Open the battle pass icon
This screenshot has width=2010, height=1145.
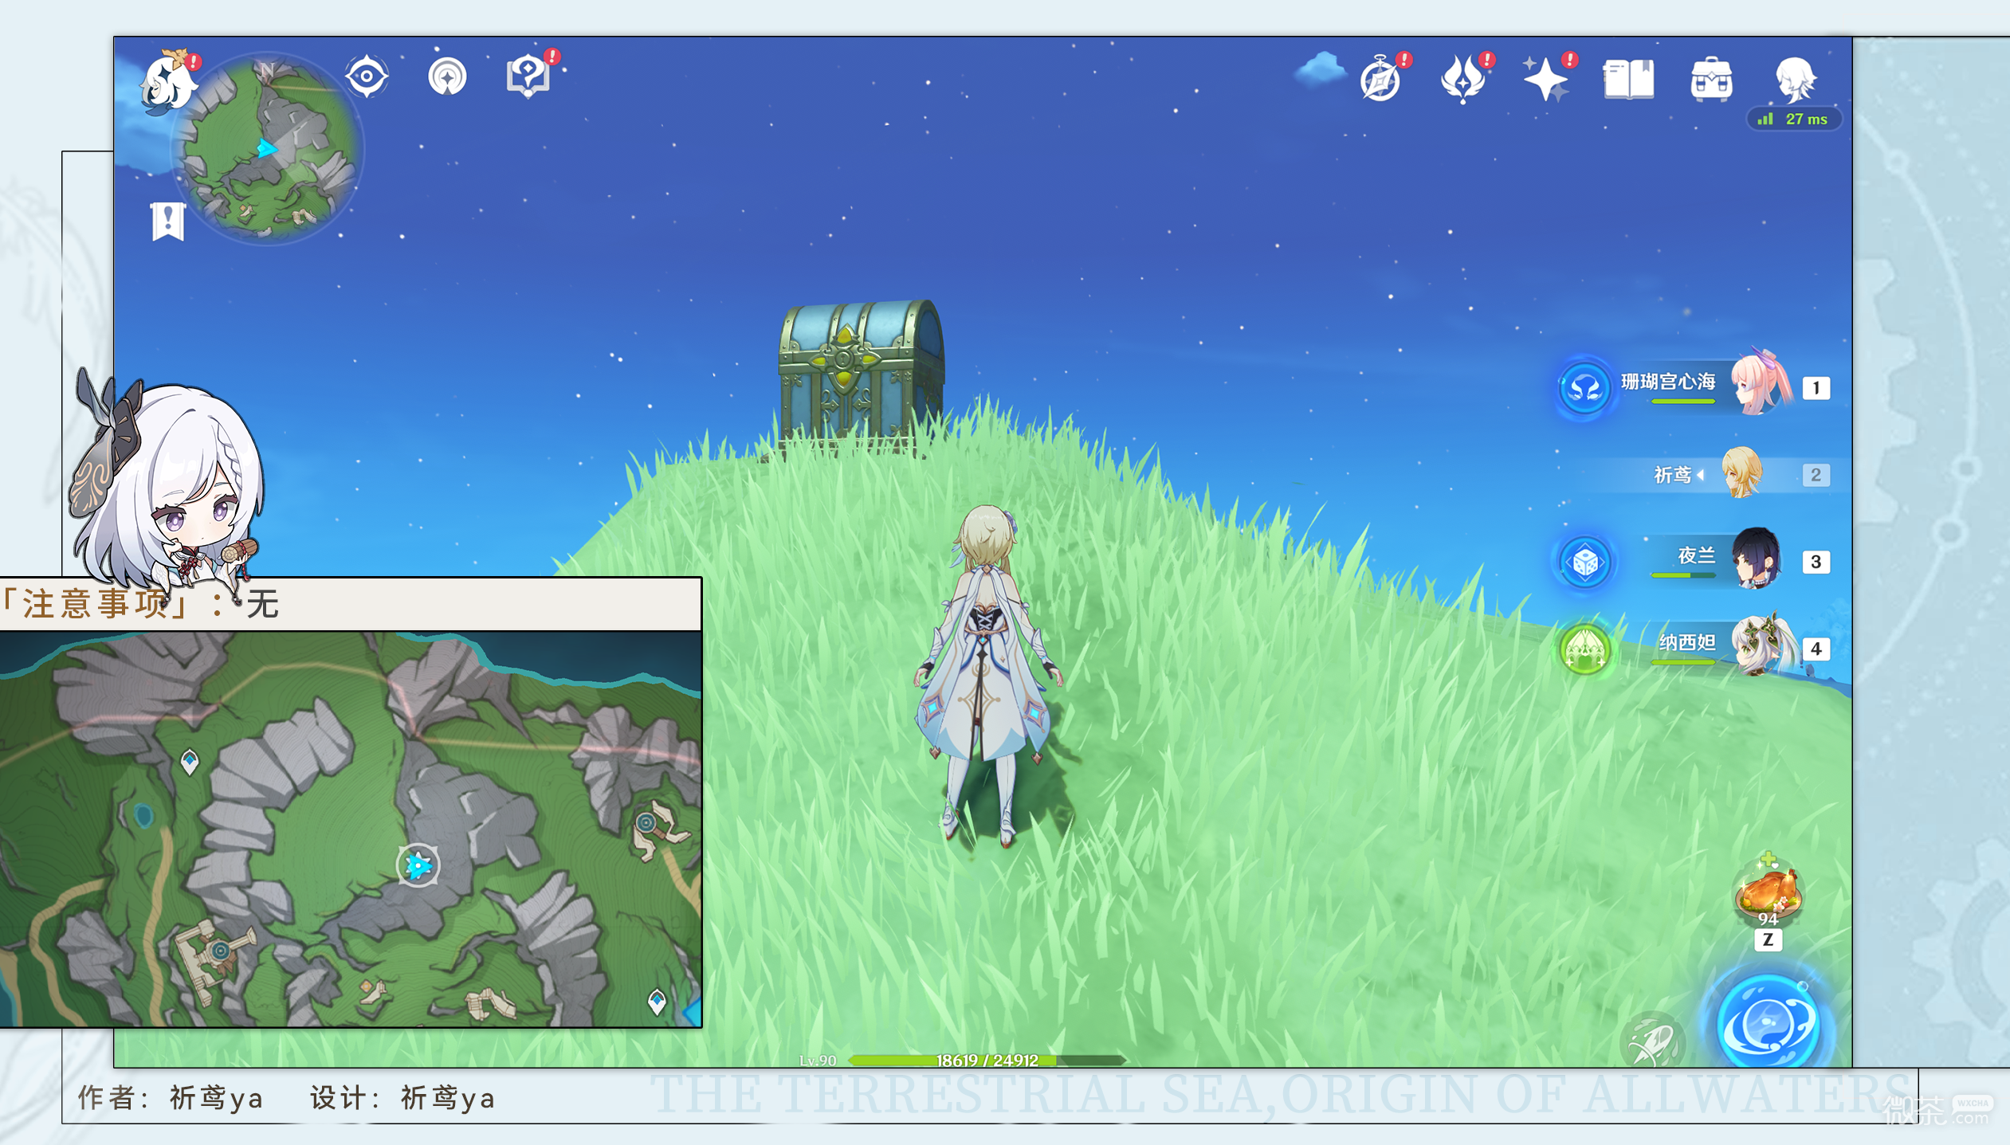[1464, 79]
